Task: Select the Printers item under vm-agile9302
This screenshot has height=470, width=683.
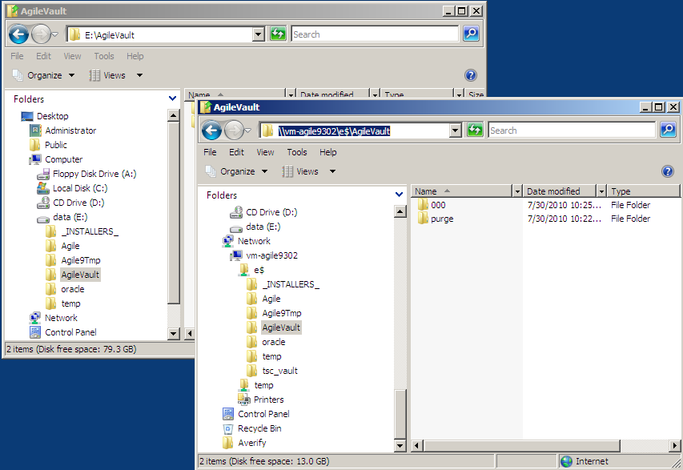Action: pos(268,400)
